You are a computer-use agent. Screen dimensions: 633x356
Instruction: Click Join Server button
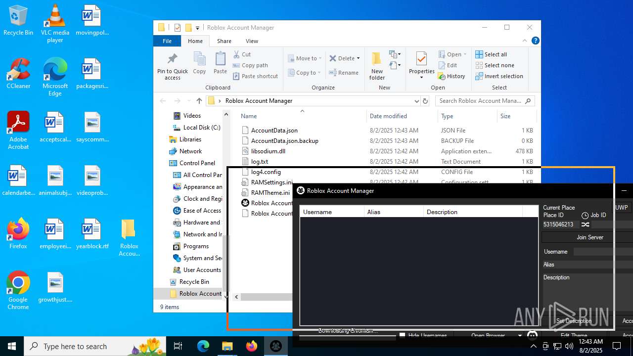[x=588, y=237]
